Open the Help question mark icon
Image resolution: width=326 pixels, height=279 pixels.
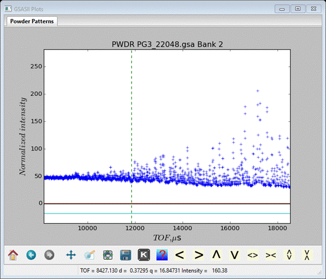click(x=162, y=255)
